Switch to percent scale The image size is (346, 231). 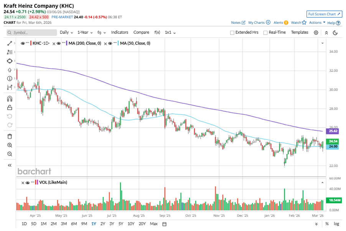[x=327, y=224]
